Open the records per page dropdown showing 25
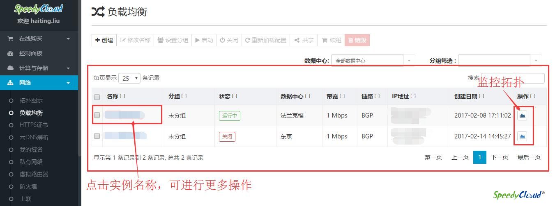This screenshot has height=206, width=555. click(x=129, y=78)
